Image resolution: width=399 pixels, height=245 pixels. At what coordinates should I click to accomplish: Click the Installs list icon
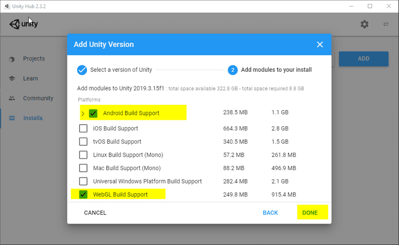click(x=11, y=118)
